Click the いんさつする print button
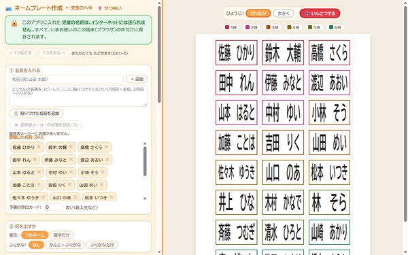The image size is (408, 255). (x=320, y=14)
